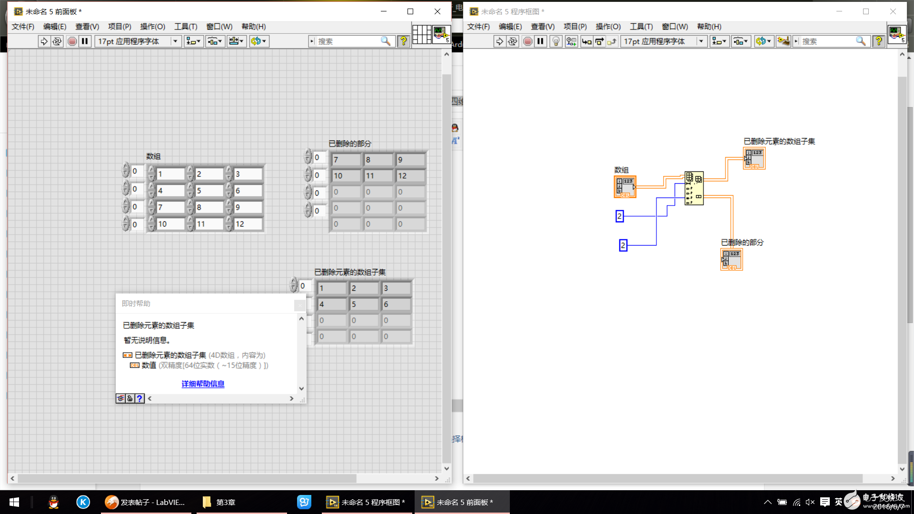Toggle Context Help button in block diagram
Image resolution: width=914 pixels, height=514 pixels.
(878, 41)
